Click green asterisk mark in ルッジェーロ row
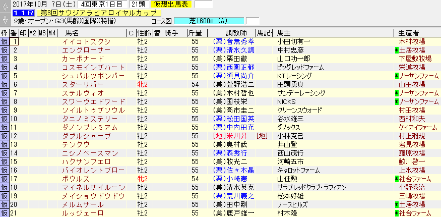 pyautogui.click(x=397, y=213)
